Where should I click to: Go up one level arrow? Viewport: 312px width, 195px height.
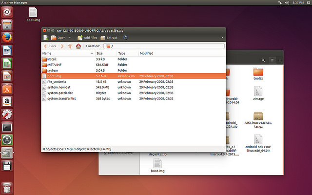[70, 46]
